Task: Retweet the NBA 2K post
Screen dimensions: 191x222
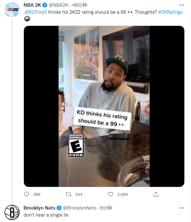Action: pyautogui.click(x=68, y=194)
